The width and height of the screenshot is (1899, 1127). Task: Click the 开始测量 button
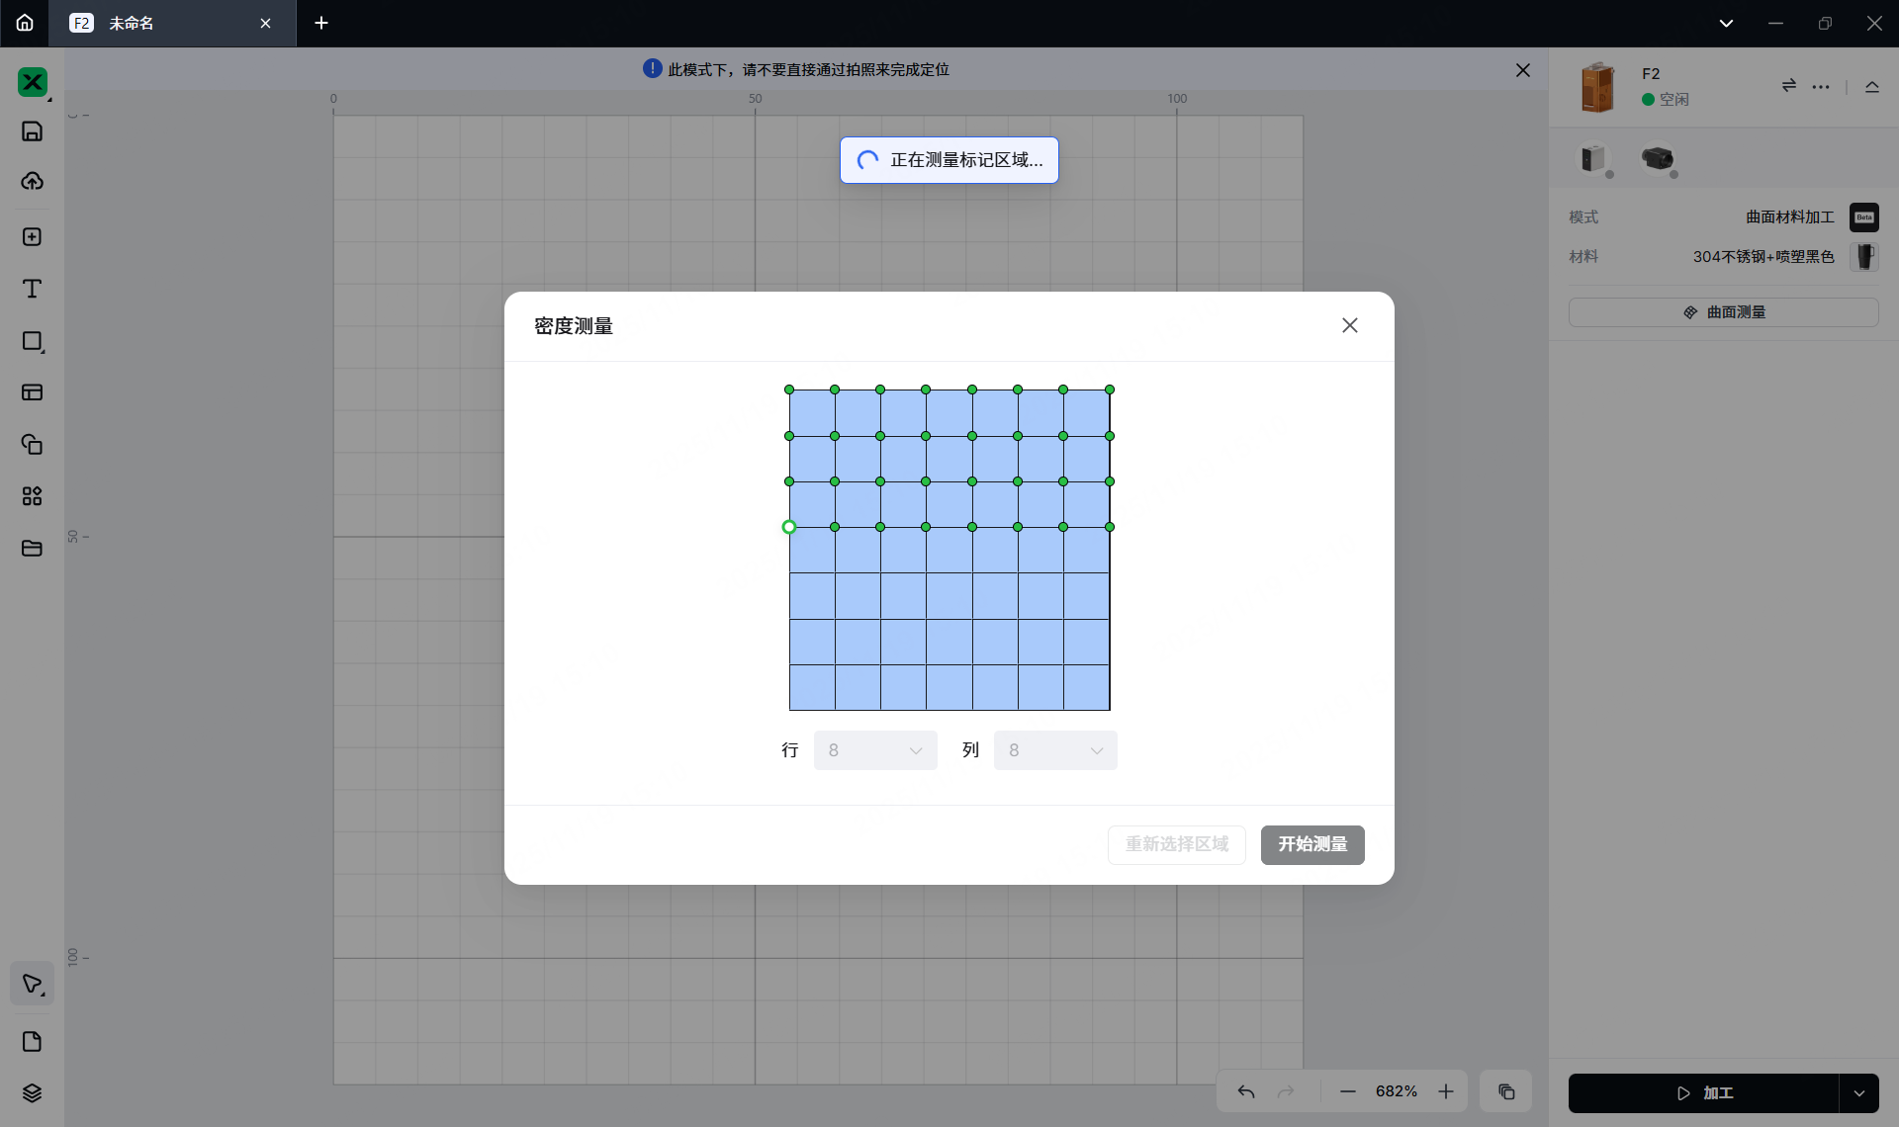(1312, 844)
